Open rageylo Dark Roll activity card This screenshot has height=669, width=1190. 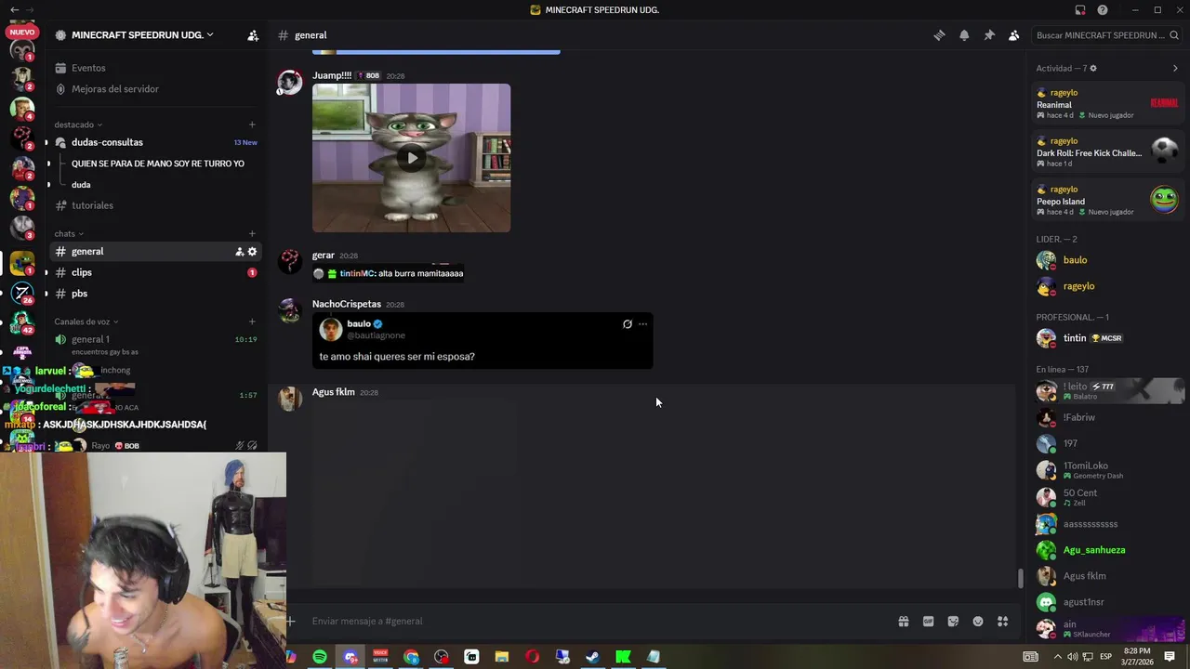[x=1107, y=152]
